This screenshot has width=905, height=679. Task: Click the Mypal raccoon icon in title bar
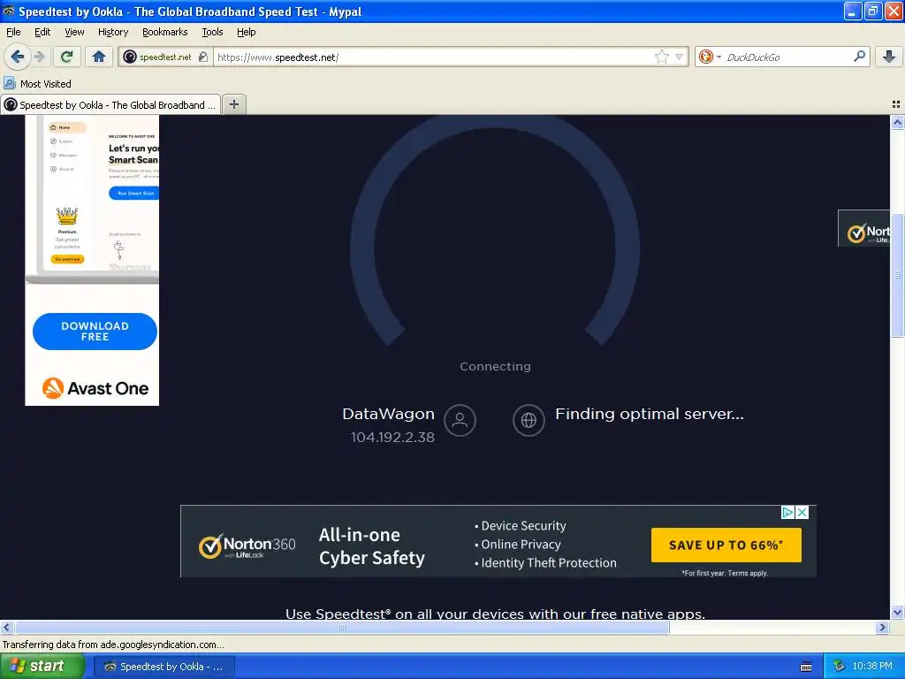coord(8,11)
